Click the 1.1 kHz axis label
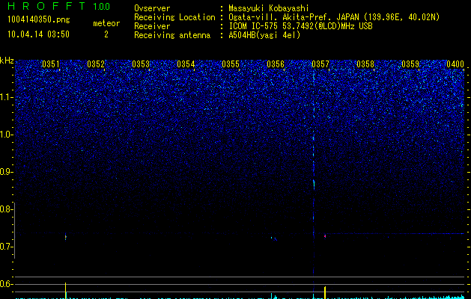 pos(6,97)
